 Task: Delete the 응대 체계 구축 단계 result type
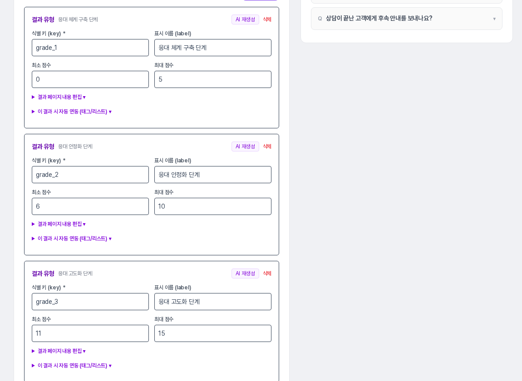coord(267,20)
